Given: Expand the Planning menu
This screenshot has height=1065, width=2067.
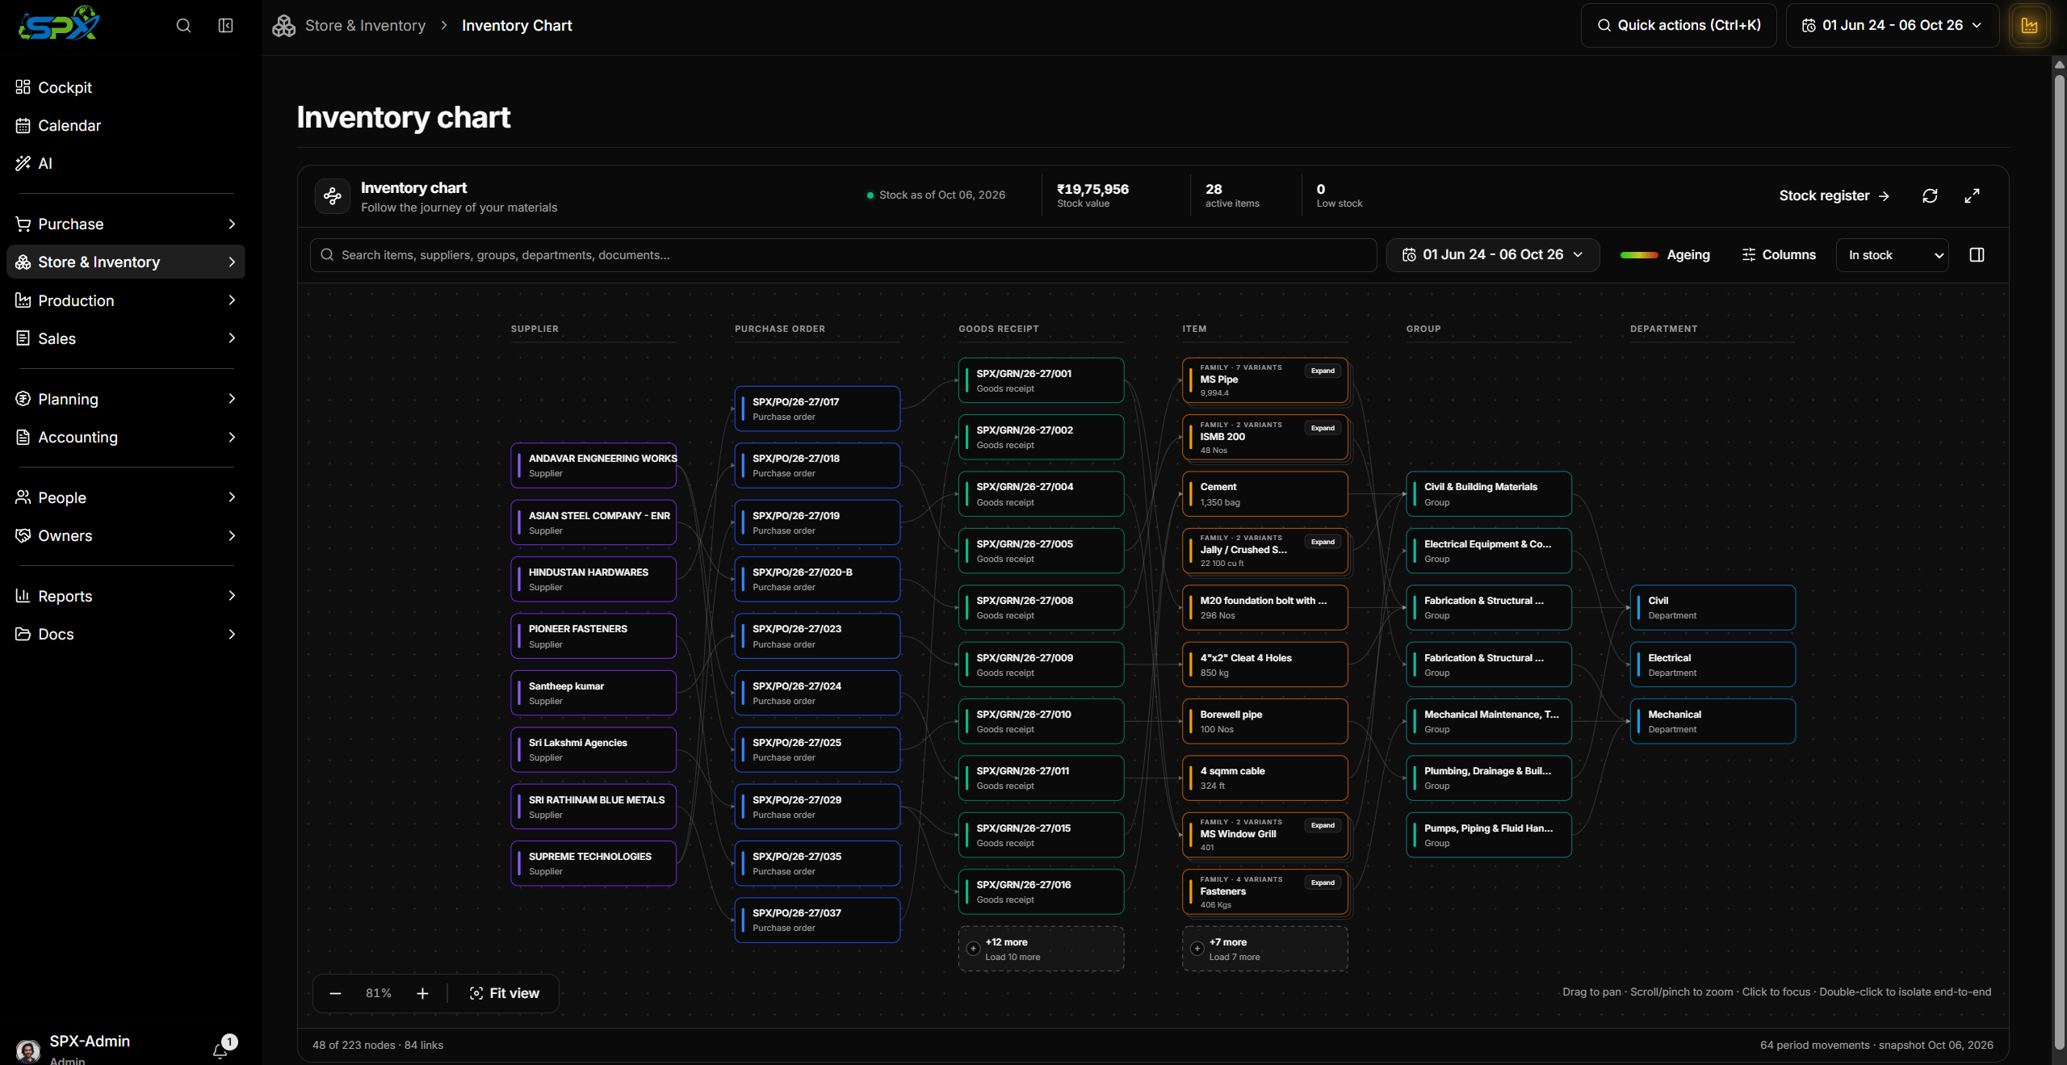Looking at the screenshot, I should (x=126, y=399).
